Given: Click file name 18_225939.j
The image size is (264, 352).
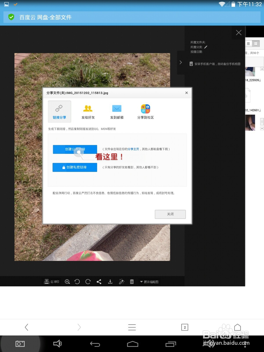Looking at the screenshot, I should [x=253, y=80].
